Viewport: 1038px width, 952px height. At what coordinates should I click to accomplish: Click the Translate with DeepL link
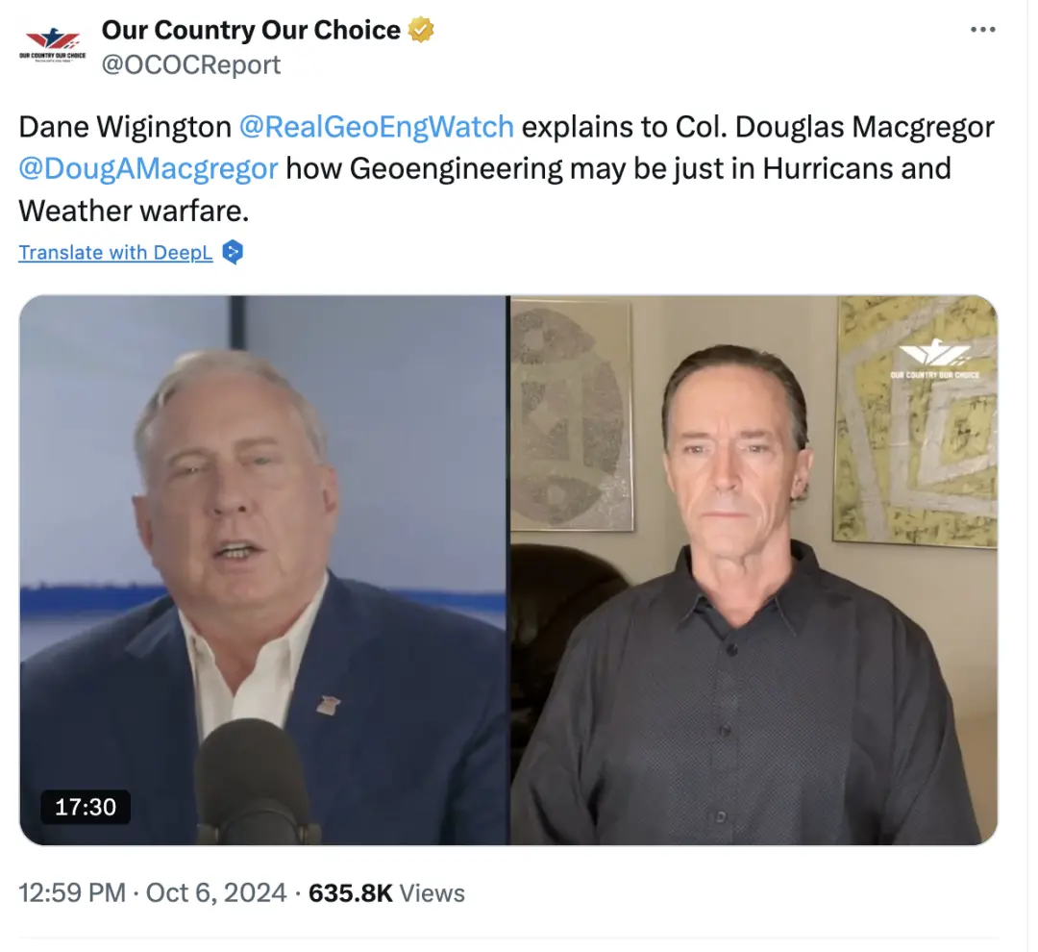[x=116, y=252]
